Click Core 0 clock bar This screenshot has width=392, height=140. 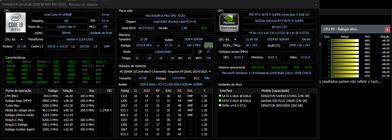pyautogui.click(x=345, y=41)
